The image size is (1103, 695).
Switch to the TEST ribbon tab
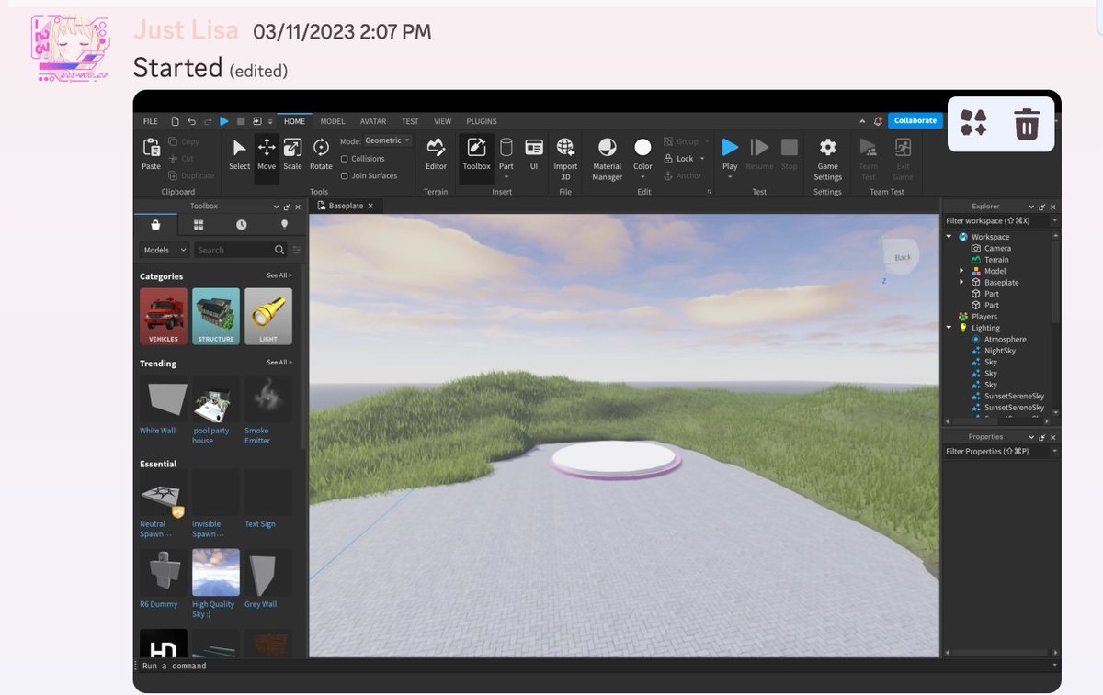(x=410, y=121)
